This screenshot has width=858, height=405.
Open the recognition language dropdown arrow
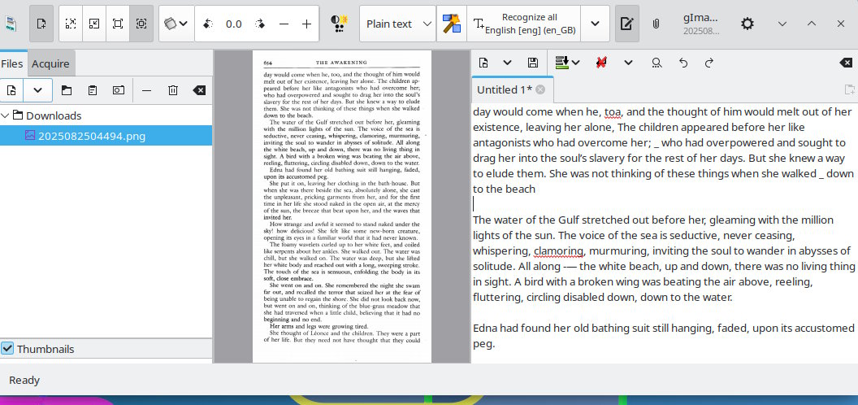pyautogui.click(x=596, y=24)
